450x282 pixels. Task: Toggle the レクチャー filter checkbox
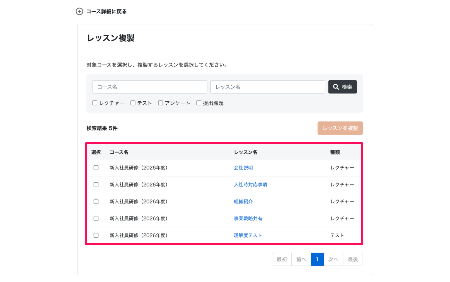pos(95,103)
